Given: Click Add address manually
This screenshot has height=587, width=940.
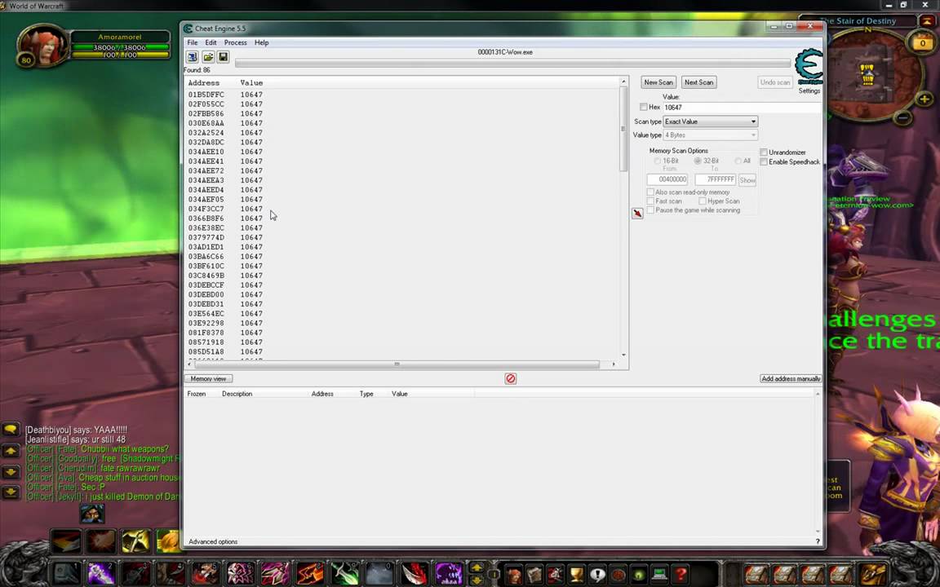Looking at the screenshot, I should [791, 378].
